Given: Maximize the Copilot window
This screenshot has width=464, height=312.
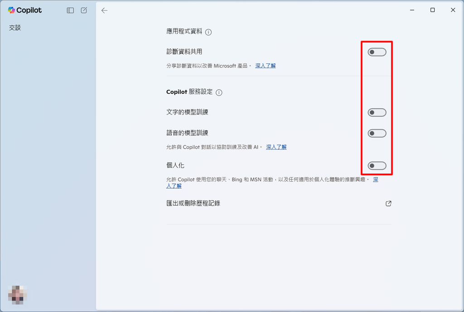Looking at the screenshot, I should 432,10.
